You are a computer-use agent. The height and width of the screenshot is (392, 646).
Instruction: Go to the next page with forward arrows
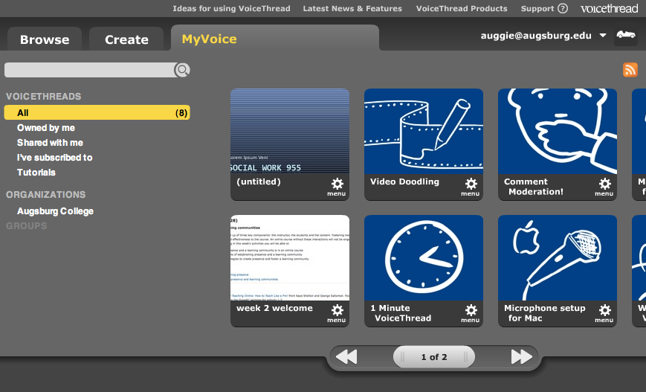pos(522,357)
